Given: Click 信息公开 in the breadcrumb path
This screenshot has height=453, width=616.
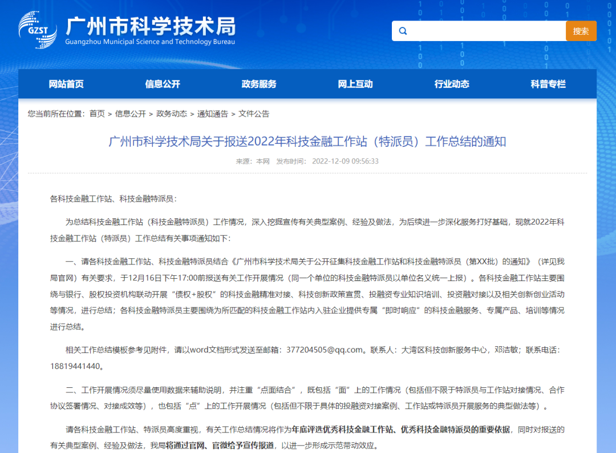Looking at the screenshot, I should (130, 114).
